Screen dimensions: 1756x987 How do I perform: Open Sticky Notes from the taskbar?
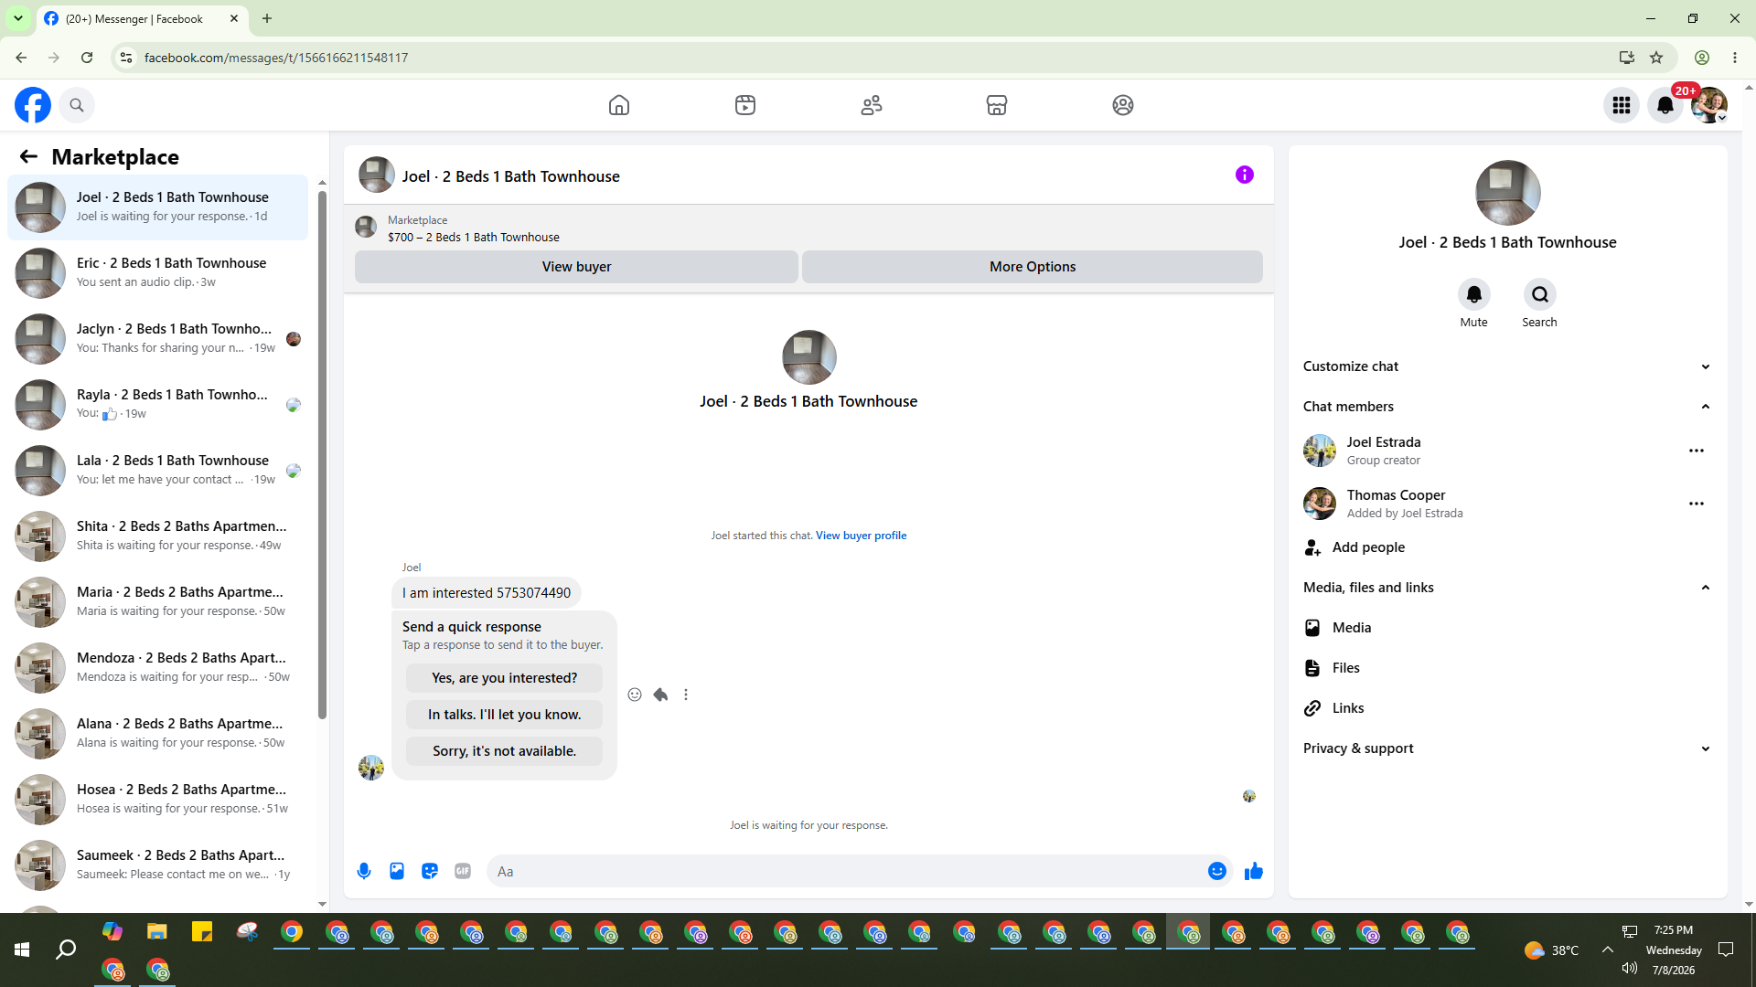(x=202, y=932)
